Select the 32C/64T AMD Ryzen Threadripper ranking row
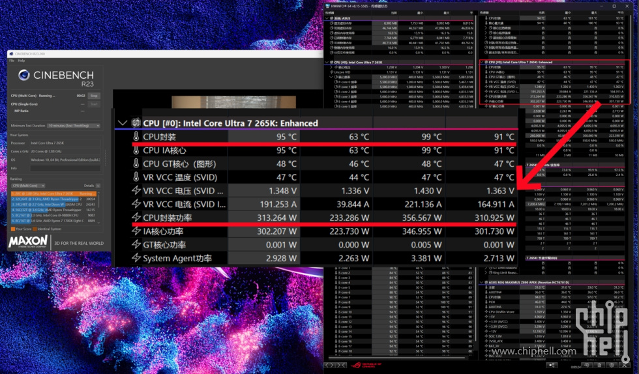Viewport: 639px width, 374px height. point(53,199)
